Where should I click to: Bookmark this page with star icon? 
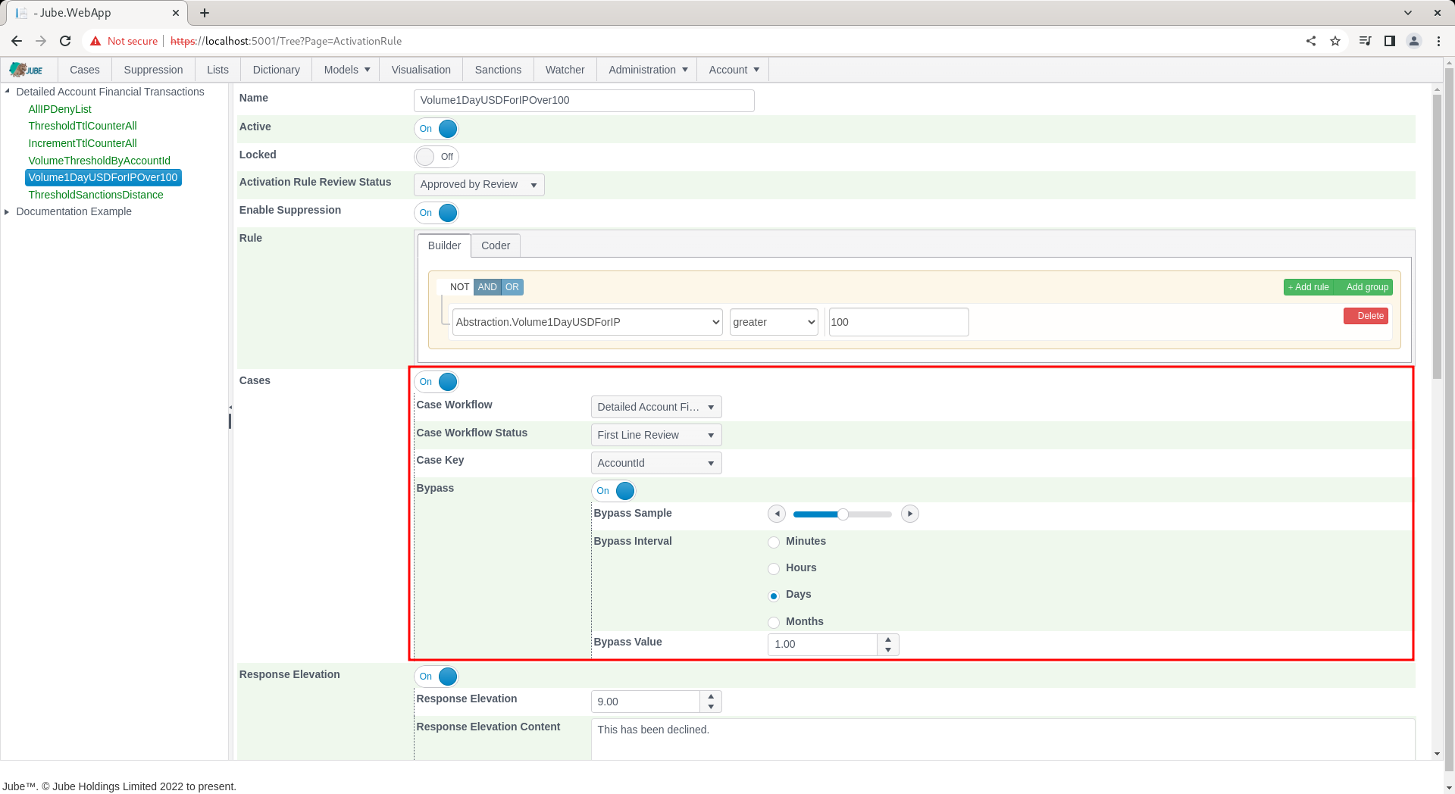(1335, 41)
